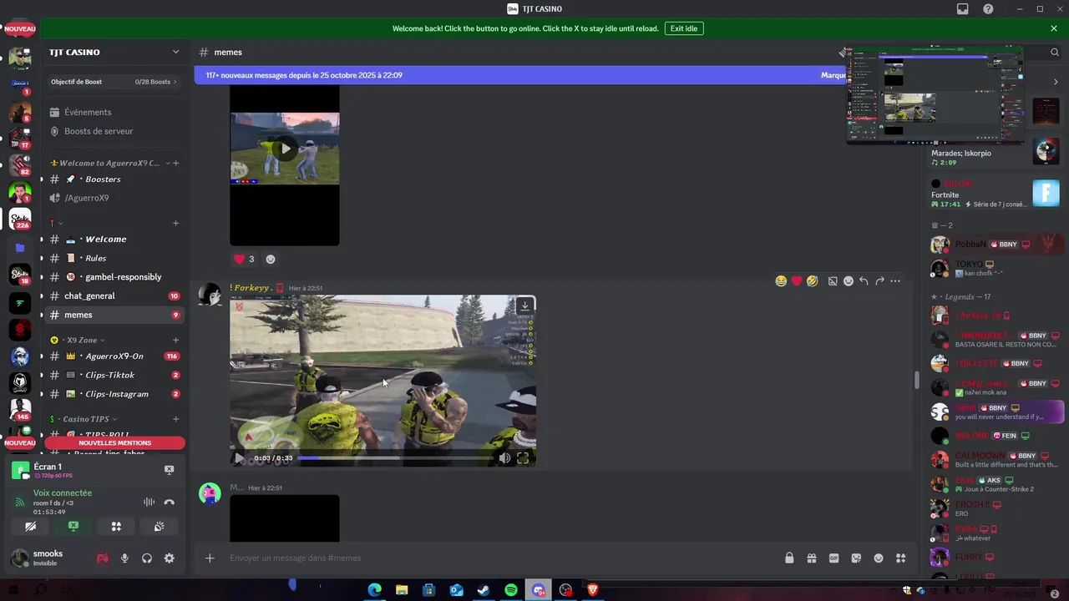The width and height of the screenshot is (1069, 601).
Task: Collapse the Casino TIPS category
Action: (x=84, y=419)
